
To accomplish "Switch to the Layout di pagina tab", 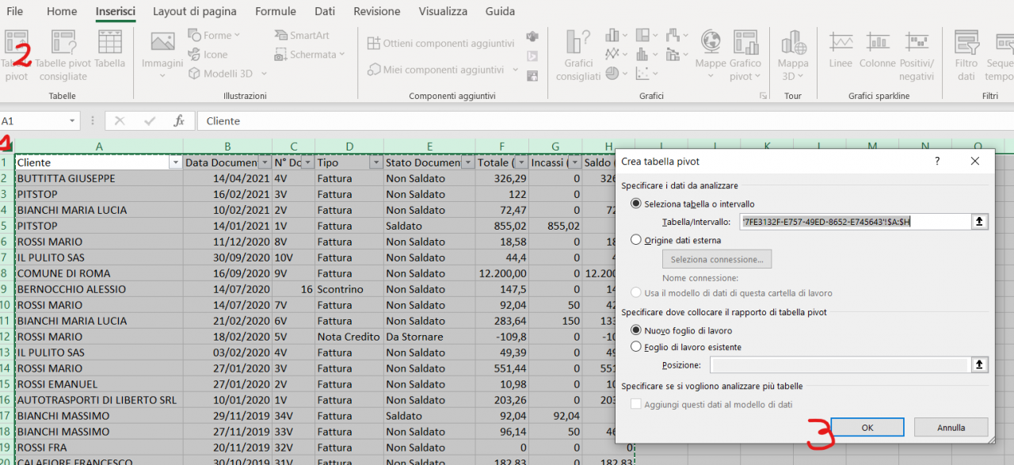I will (x=195, y=11).
